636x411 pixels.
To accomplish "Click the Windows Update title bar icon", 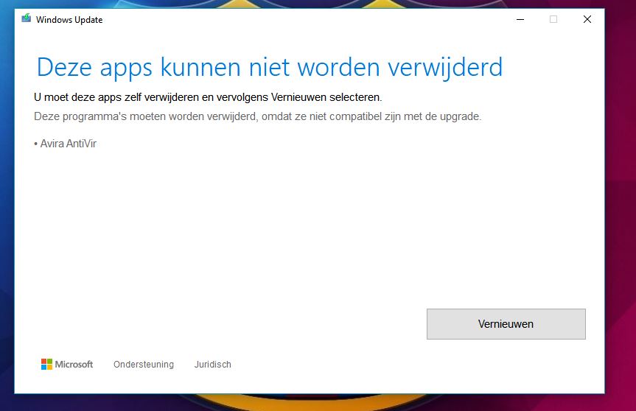I will point(27,18).
